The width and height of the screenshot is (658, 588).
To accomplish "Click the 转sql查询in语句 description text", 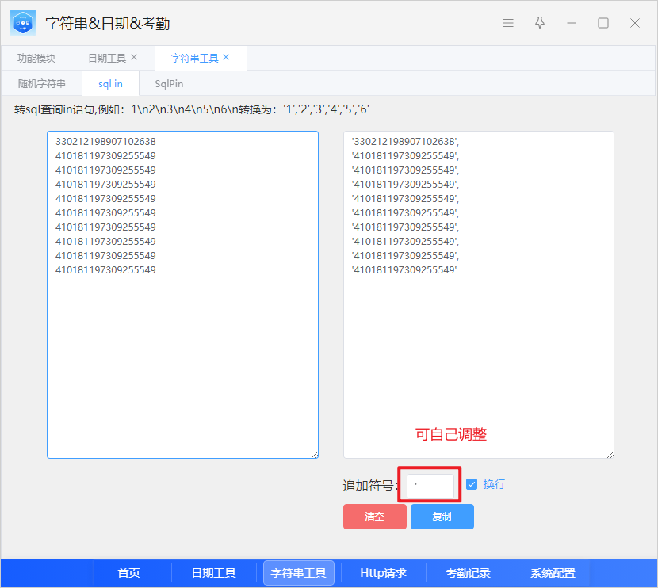I will pyautogui.click(x=191, y=109).
